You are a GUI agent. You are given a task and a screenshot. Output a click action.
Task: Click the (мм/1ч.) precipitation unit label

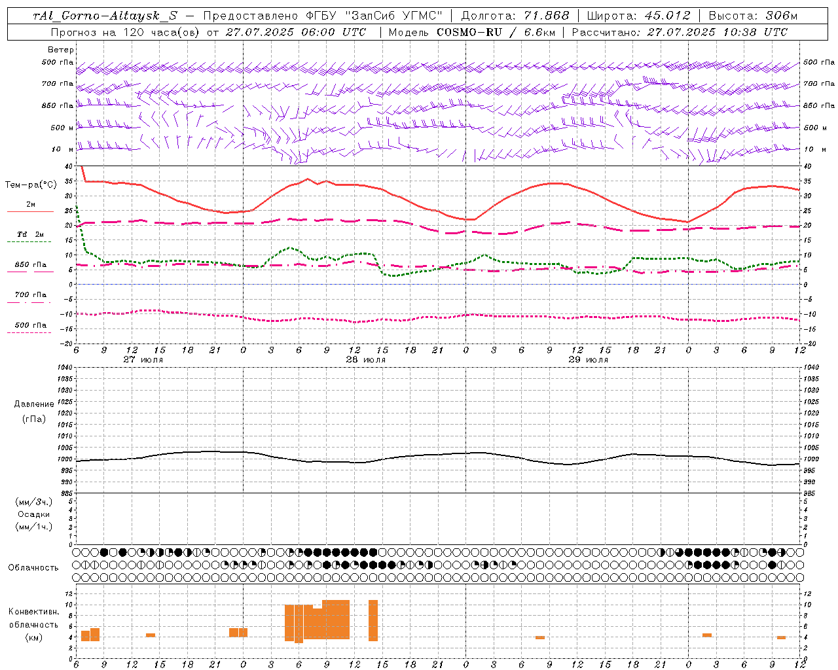(34, 527)
